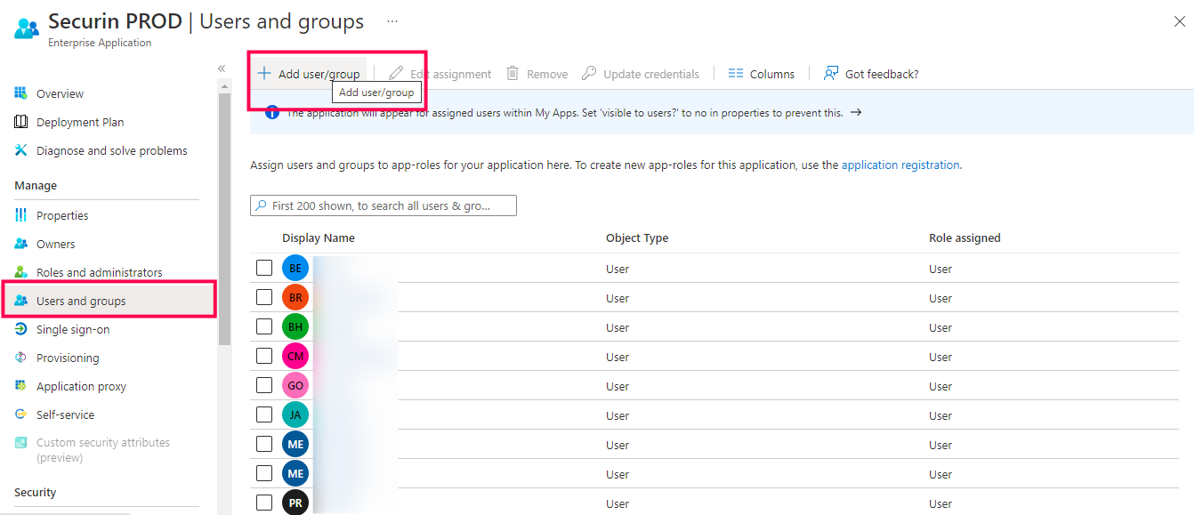Click the Self-service icon
This screenshot has height=515, width=1195.
coord(20,414)
